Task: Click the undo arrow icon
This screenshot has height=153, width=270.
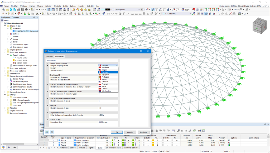Action: click(x=37, y=10)
